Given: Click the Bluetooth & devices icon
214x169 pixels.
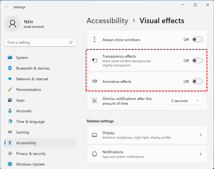Looking at the screenshot, I should (10, 68).
